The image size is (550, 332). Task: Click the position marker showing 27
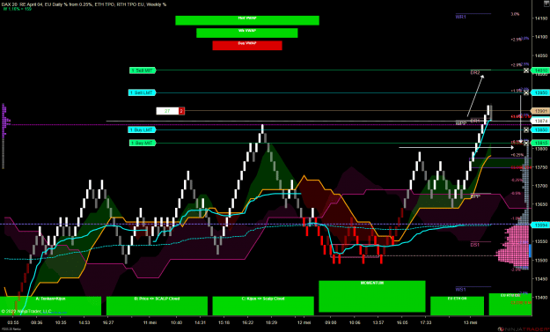coord(167,111)
